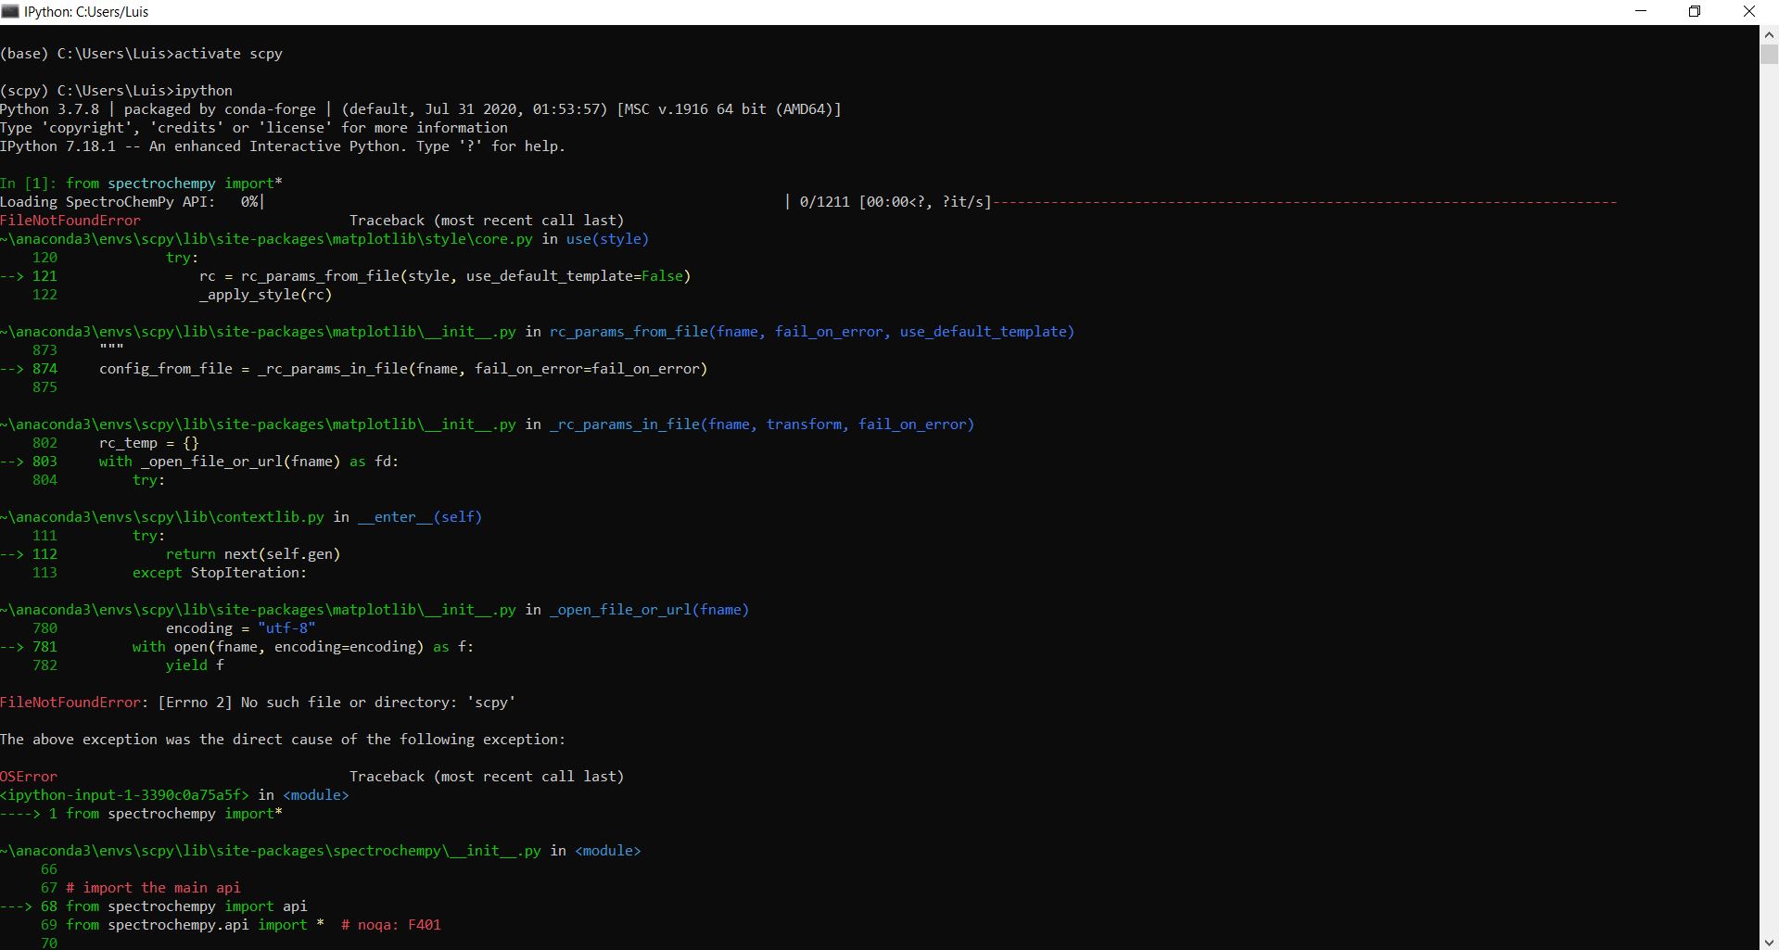
Task: Click '----> 1 from spectrochempy import*' line
Action: coord(141,814)
